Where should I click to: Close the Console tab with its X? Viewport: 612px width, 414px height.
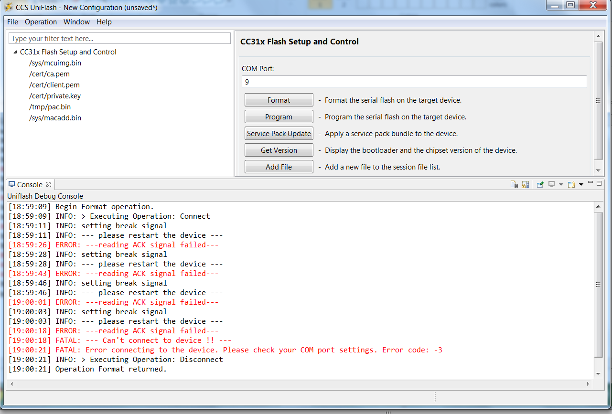[49, 184]
